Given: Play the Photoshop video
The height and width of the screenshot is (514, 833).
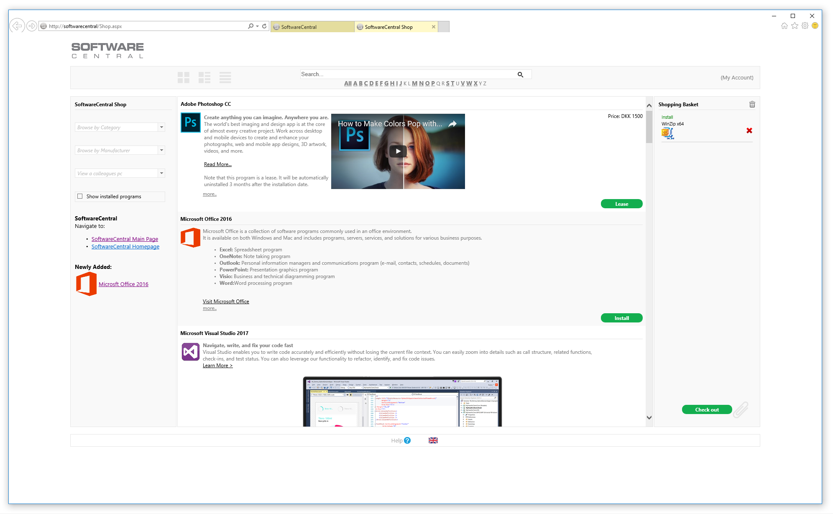Looking at the screenshot, I should 398,151.
